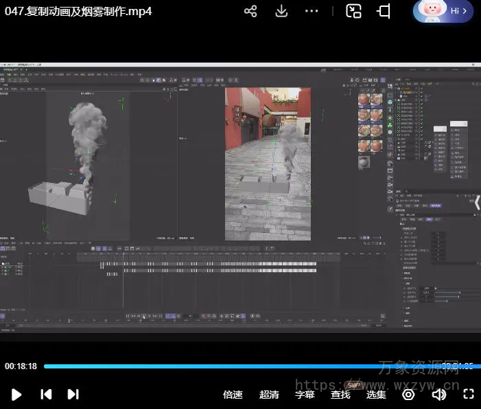Click the circular settings icon beside 选集
The width and height of the screenshot is (481, 409).
408,395
